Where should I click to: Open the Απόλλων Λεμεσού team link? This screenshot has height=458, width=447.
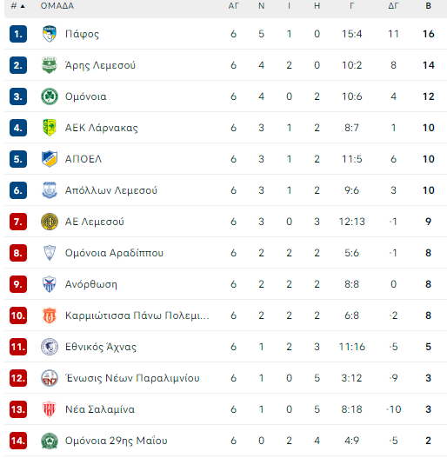point(111,190)
